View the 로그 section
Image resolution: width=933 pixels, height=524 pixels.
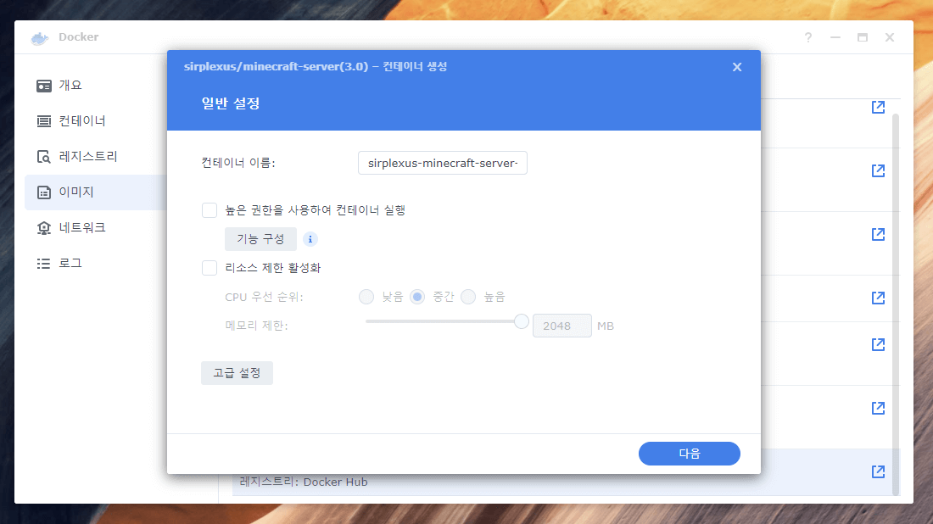[x=95, y=264]
